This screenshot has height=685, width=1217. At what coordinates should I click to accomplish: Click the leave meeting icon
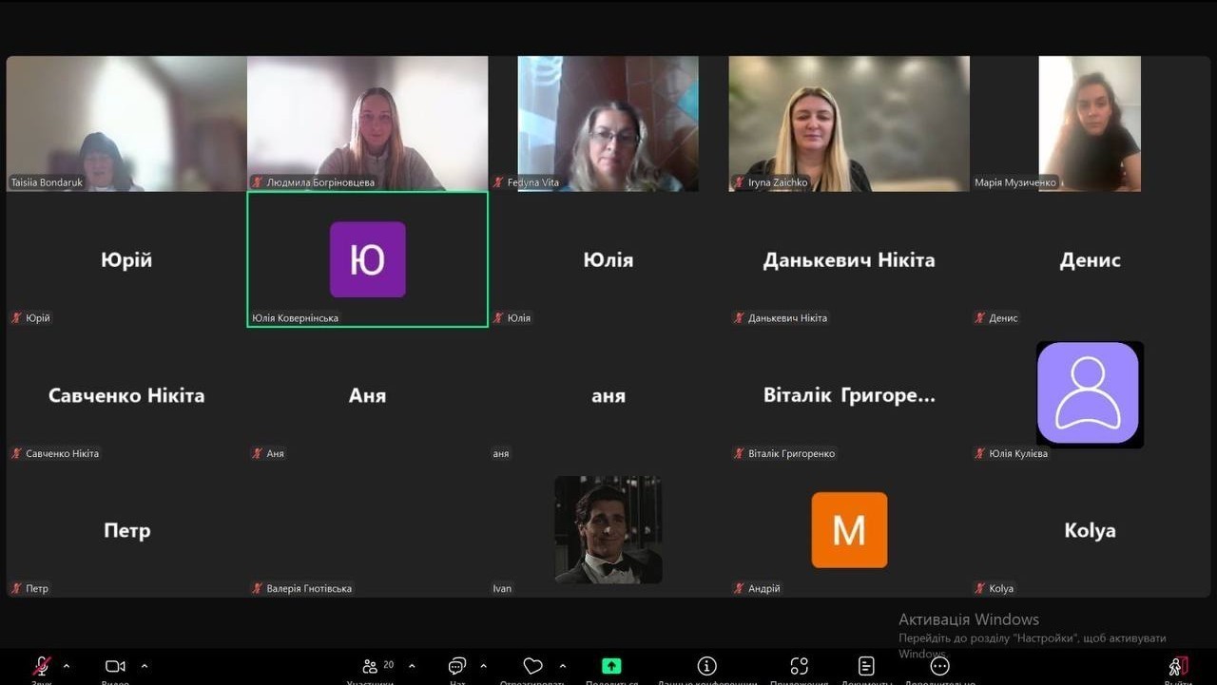point(1178,666)
